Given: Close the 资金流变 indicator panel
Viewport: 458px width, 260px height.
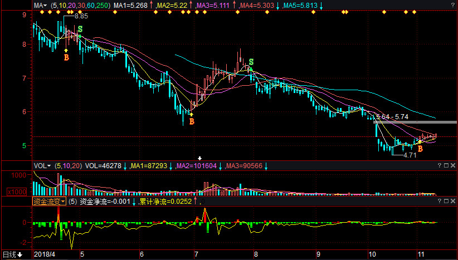Looking at the screenshot, I should [453, 201].
